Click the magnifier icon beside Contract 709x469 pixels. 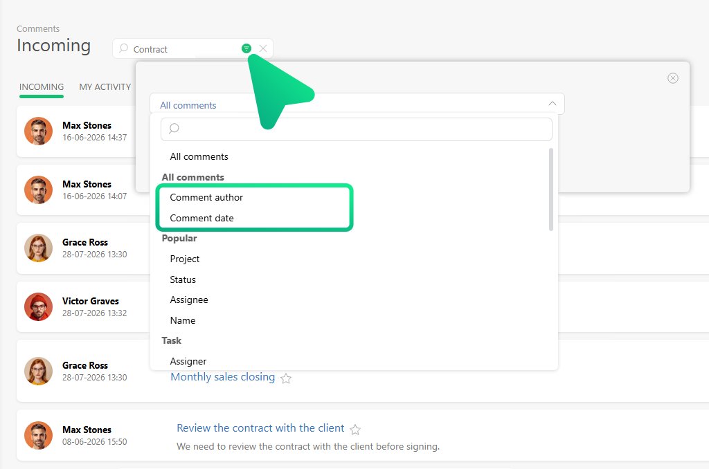[123, 48]
